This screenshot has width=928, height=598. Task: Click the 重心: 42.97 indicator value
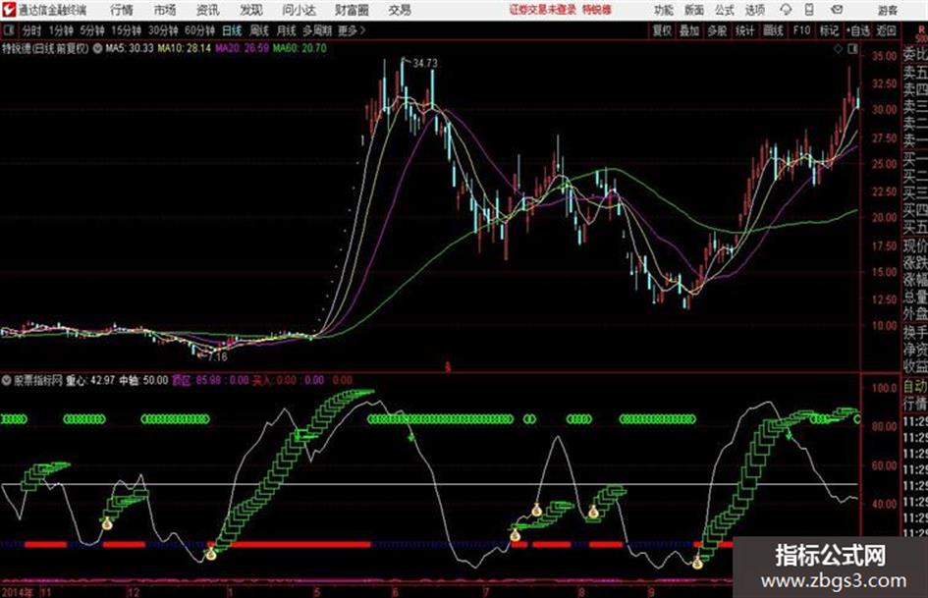90,380
